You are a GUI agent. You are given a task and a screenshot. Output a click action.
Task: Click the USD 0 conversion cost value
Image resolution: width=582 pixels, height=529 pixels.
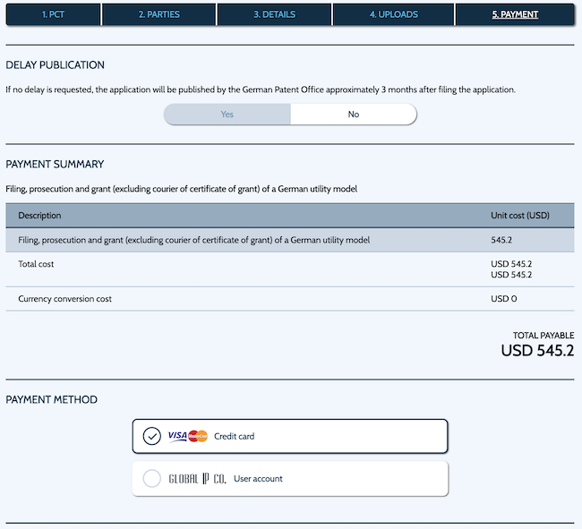[x=504, y=299]
